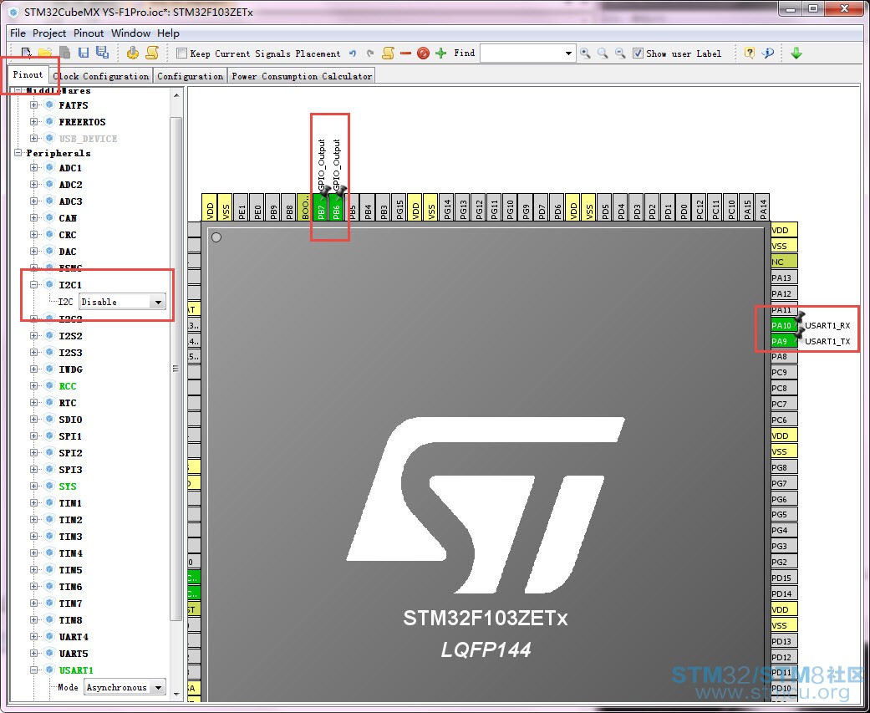
Task: Toggle Keep Current Signals Placement checkbox
Action: (181, 53)
